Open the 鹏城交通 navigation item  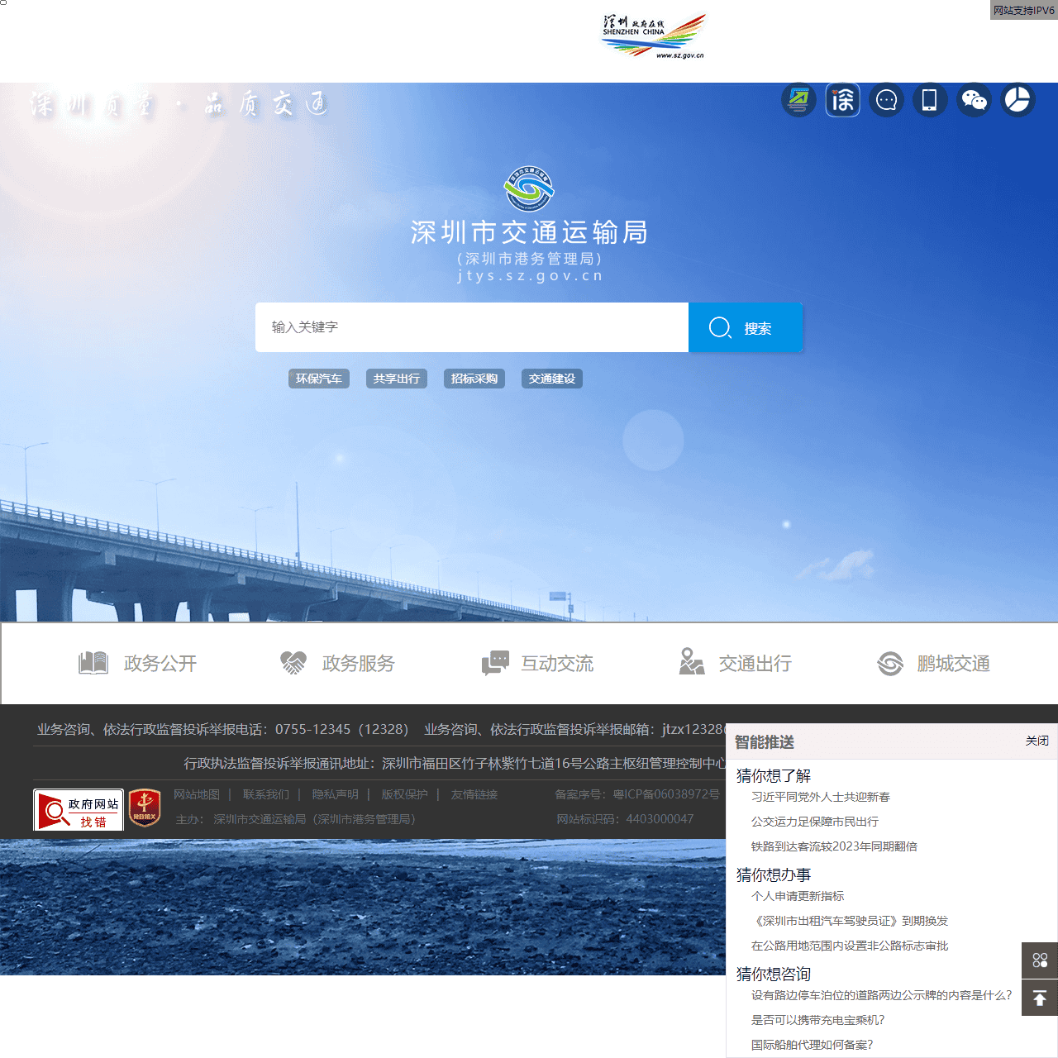(933, 663)
